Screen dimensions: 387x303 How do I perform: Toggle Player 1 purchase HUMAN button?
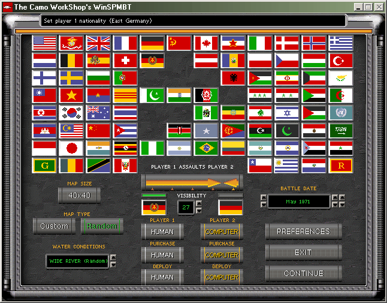162,255
